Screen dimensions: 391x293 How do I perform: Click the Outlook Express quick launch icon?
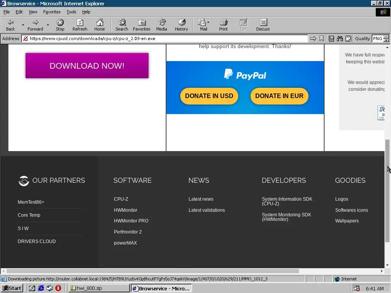(x=50, y=288)
